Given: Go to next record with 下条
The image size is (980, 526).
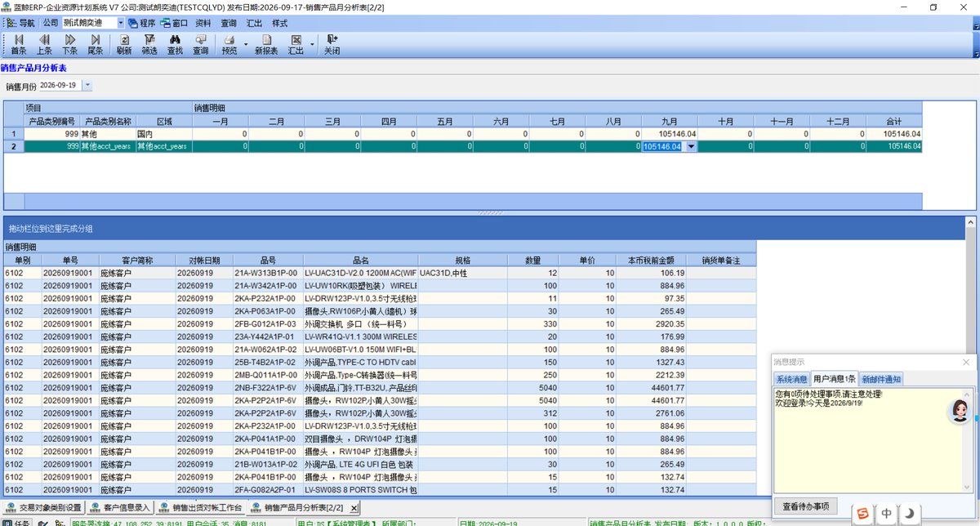Looking at the screenshot, I should pyautogui.click(x=69, y=43).
